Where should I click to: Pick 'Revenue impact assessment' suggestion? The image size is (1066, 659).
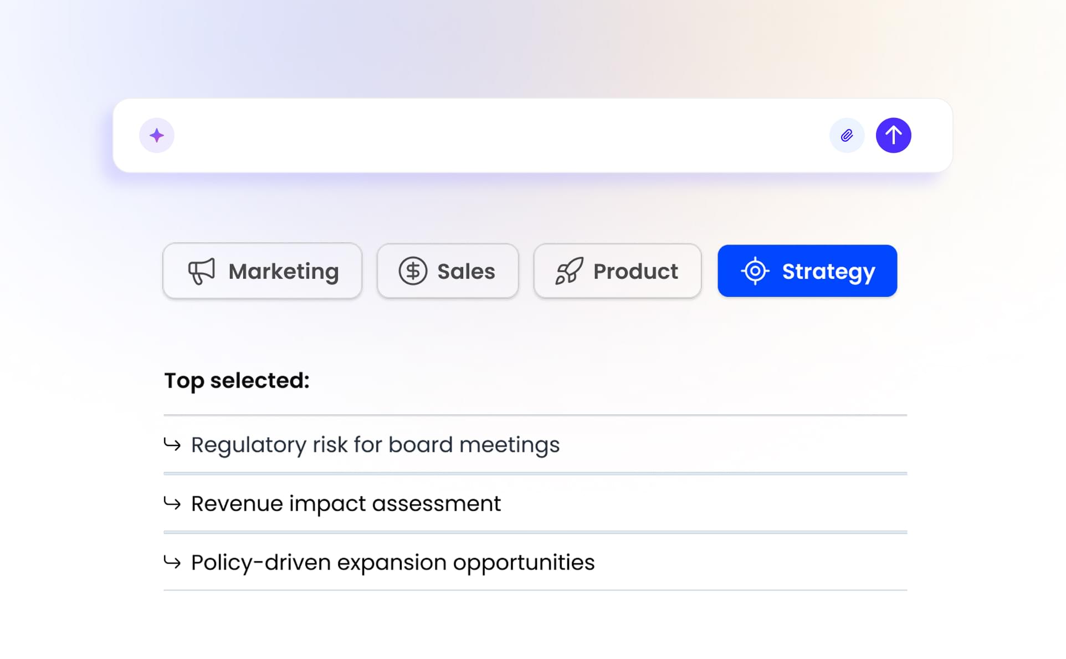(x=346, y=504)
